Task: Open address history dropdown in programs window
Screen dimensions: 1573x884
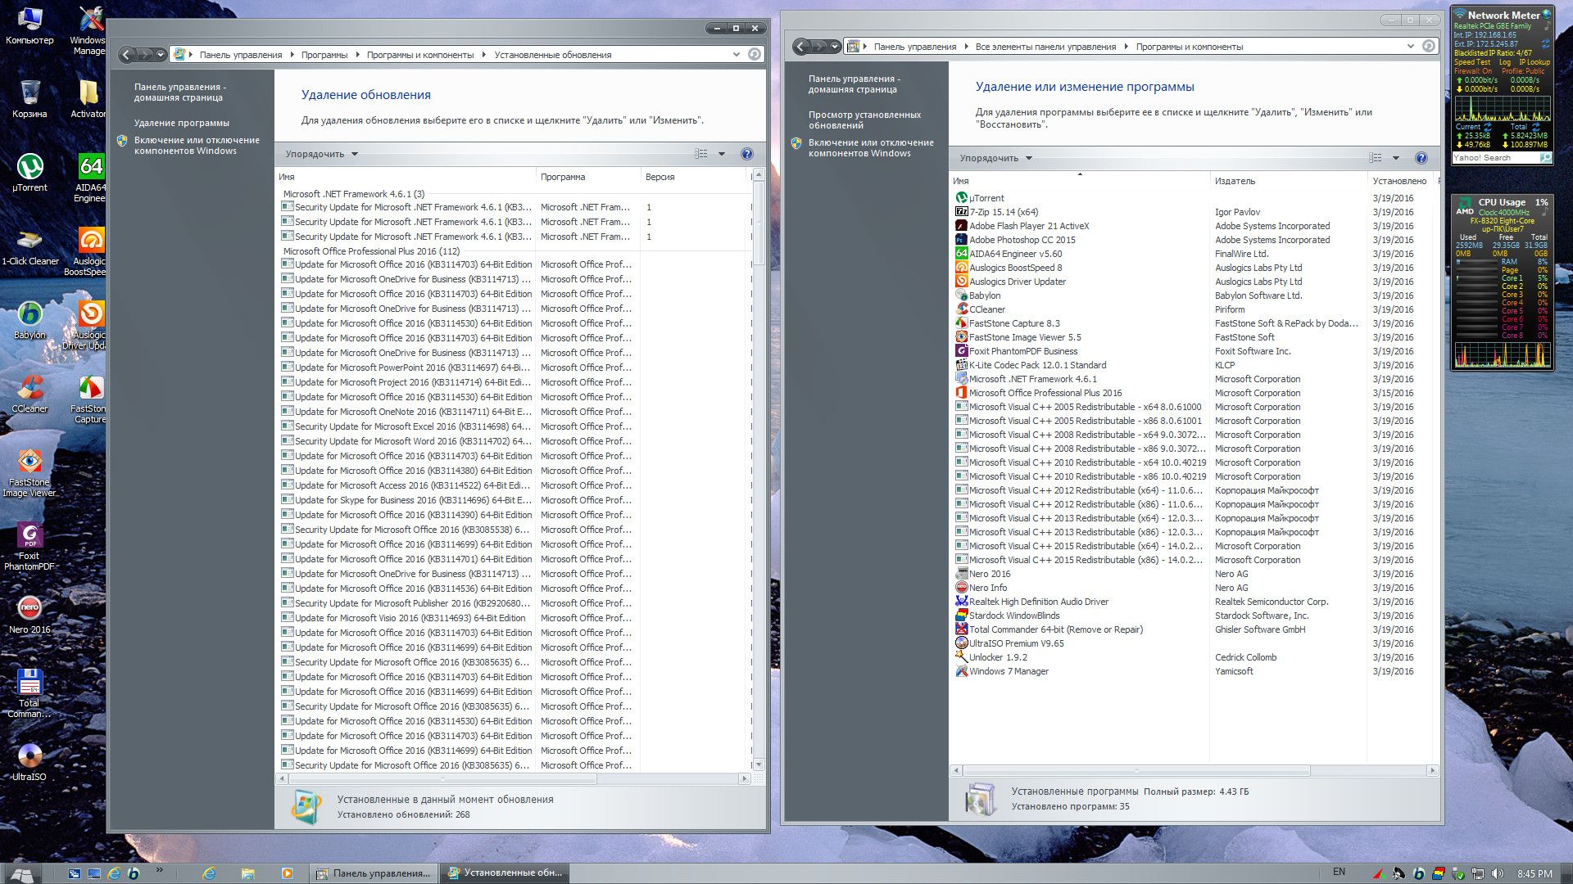Action: (1410, 47)
